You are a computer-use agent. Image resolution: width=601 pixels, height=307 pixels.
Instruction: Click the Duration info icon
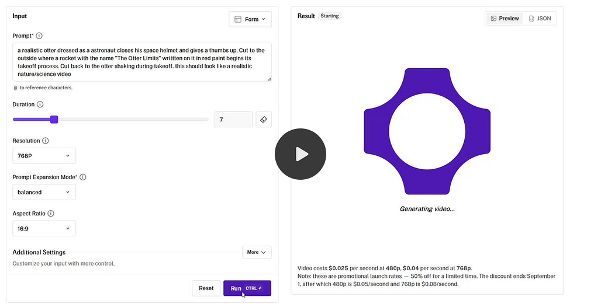(40, 104)
